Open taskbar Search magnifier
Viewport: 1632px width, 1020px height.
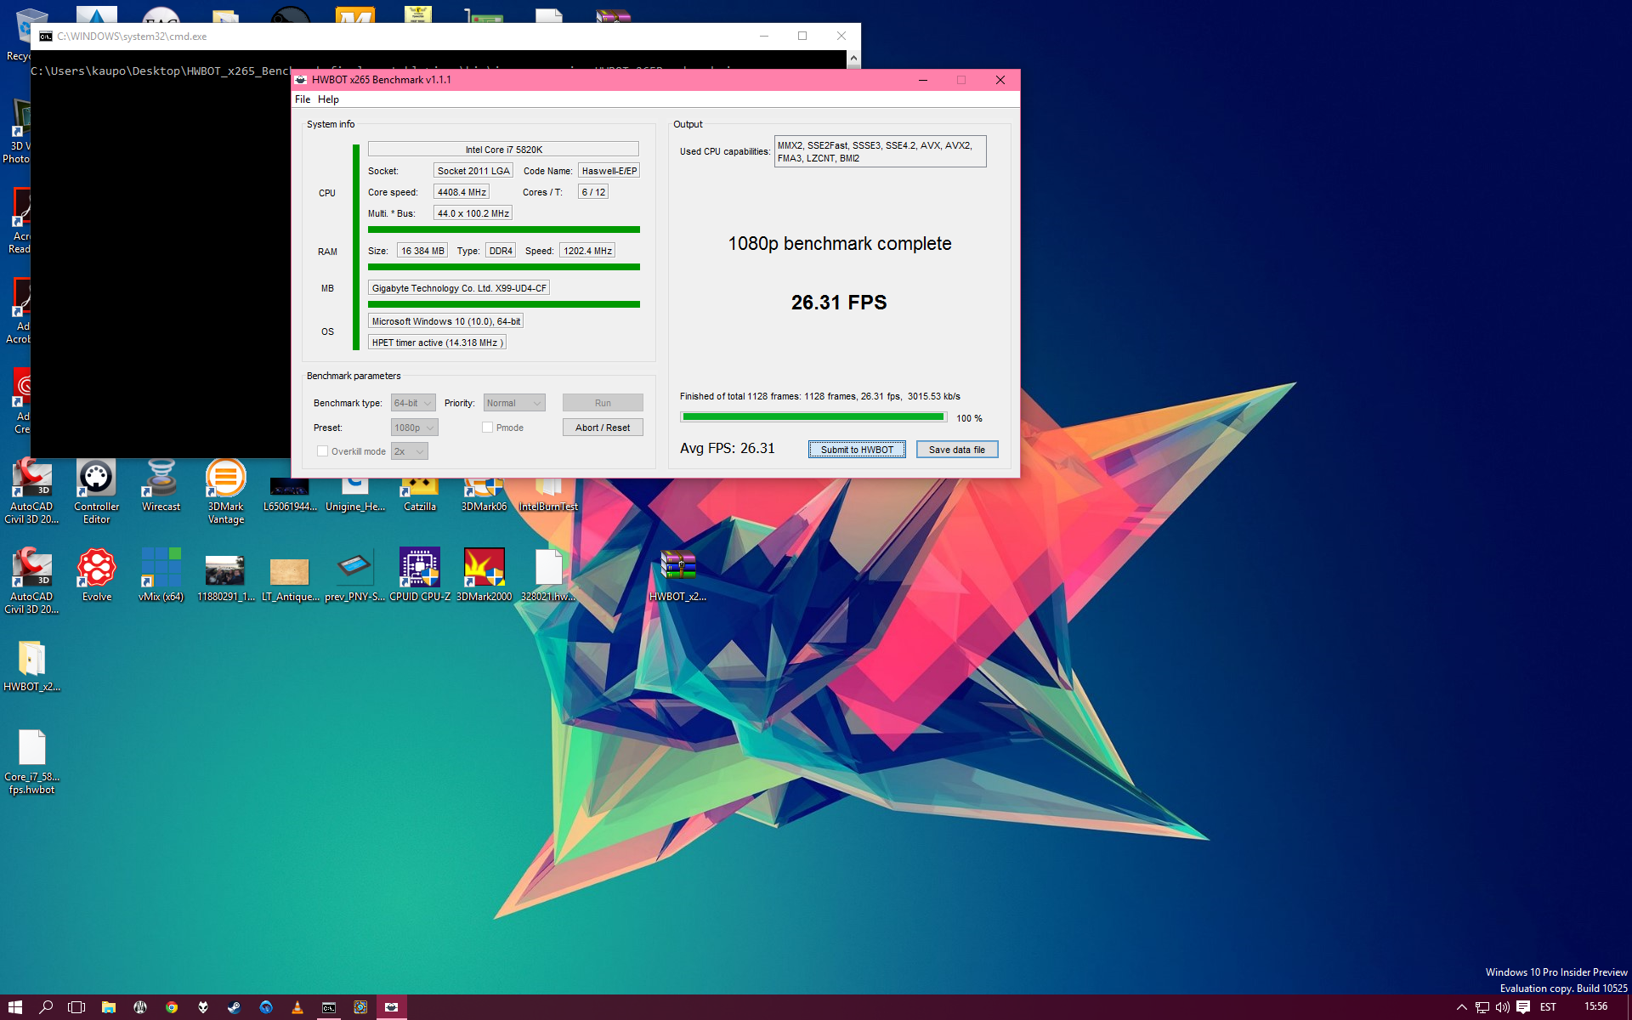(46, 1007)
